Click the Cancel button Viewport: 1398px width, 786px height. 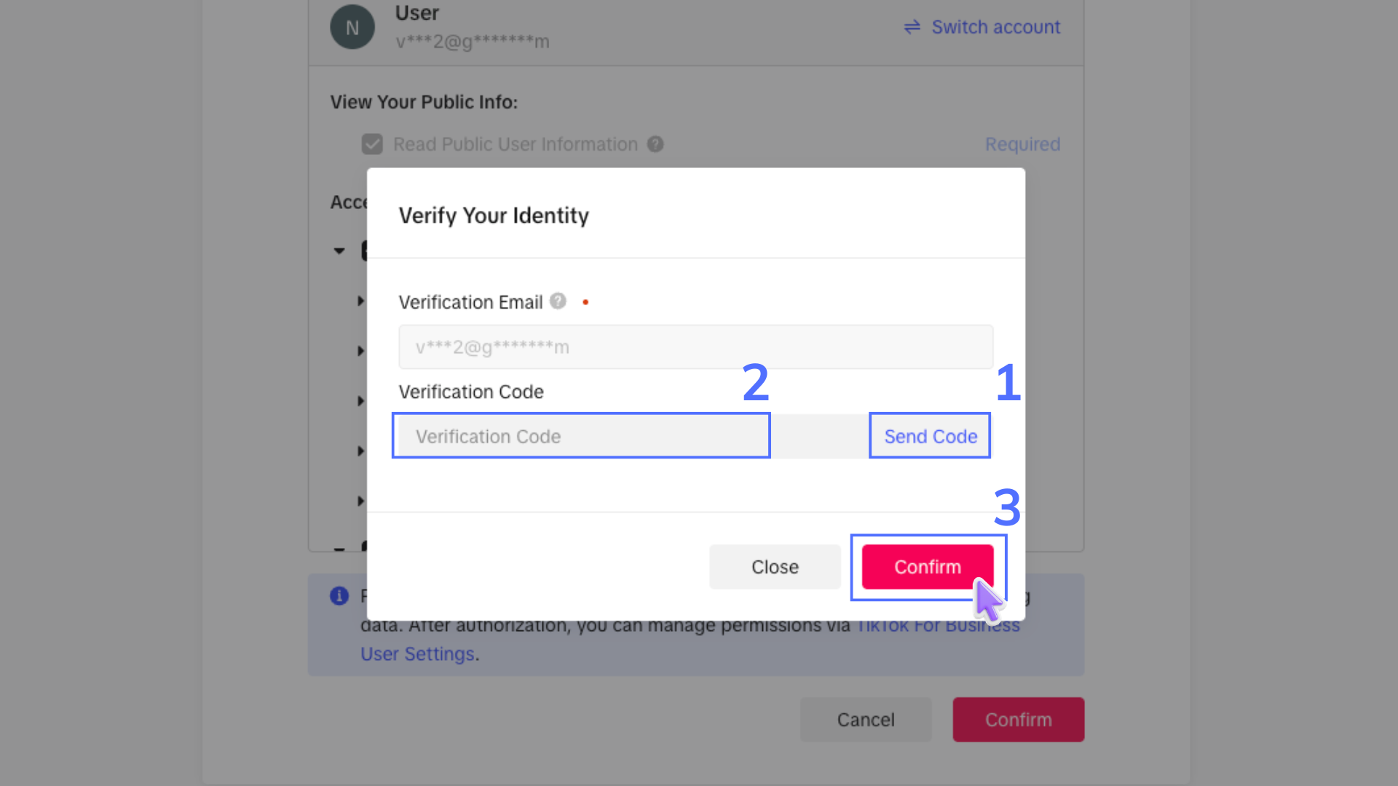(866, 720)
